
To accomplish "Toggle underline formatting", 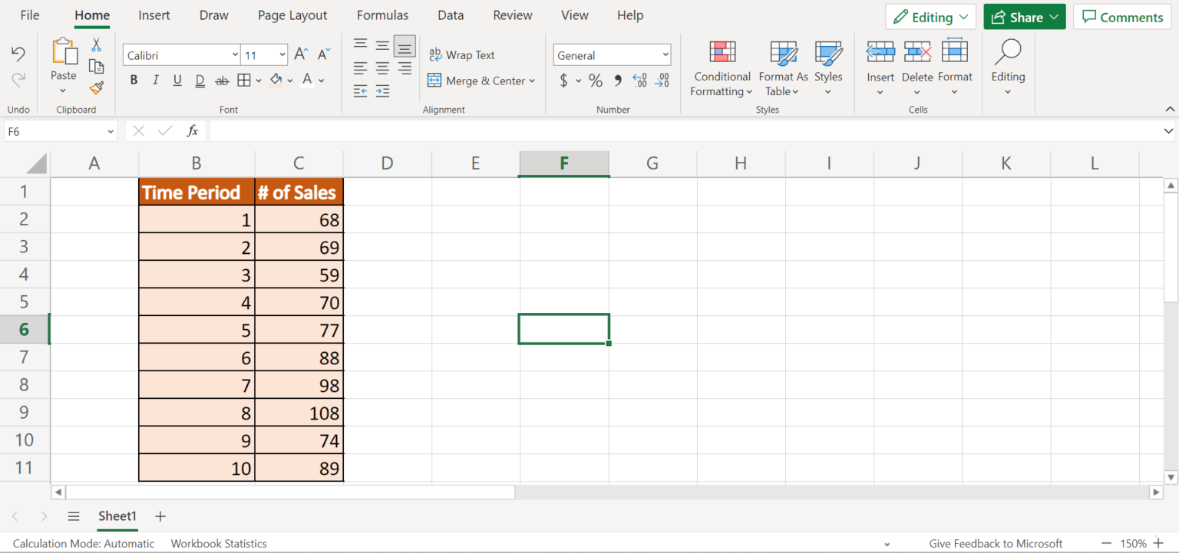I will (x=177, y=80).
